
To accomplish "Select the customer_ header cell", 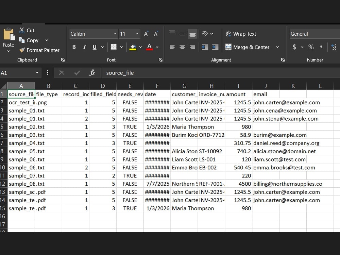I will tap(184, 94).
